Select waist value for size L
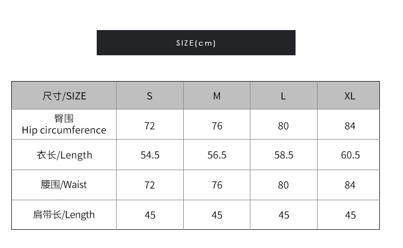This screenshot has width=403, height=248. coord(283,185)
